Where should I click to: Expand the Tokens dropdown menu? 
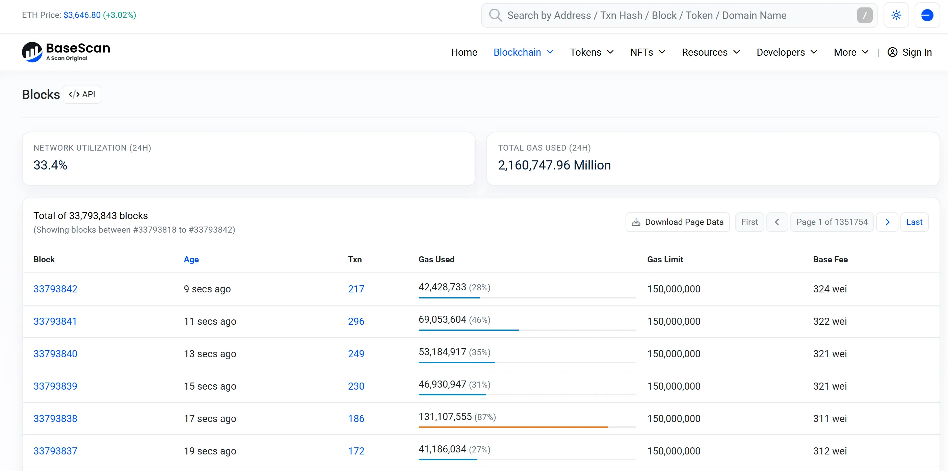tap(592, 52)
